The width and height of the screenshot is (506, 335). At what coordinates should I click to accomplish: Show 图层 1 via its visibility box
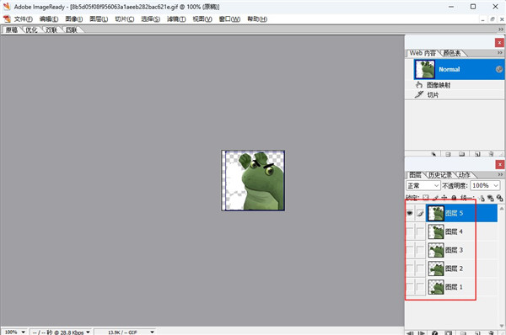coord(410,287)
